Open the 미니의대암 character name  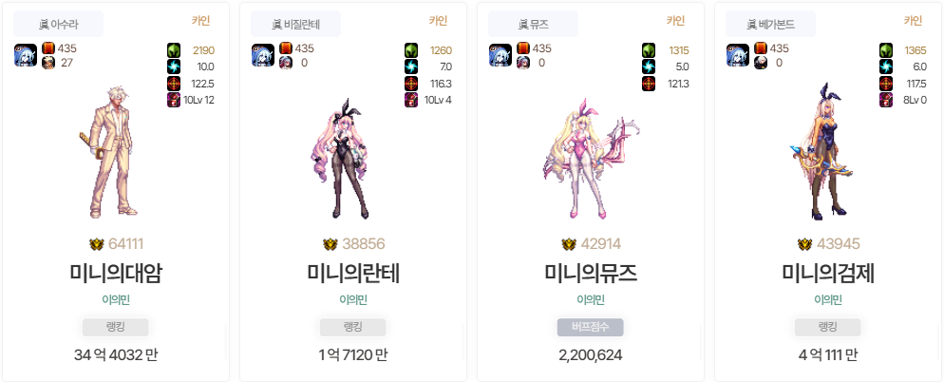[x=116, y=274]
